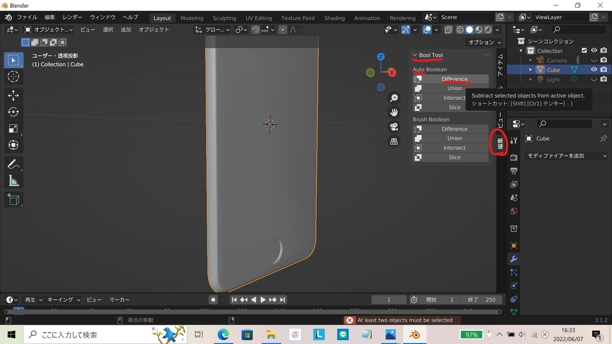
Task: Uncheck the Collection exclude checkbox
Action: click(x=584, y=50)
